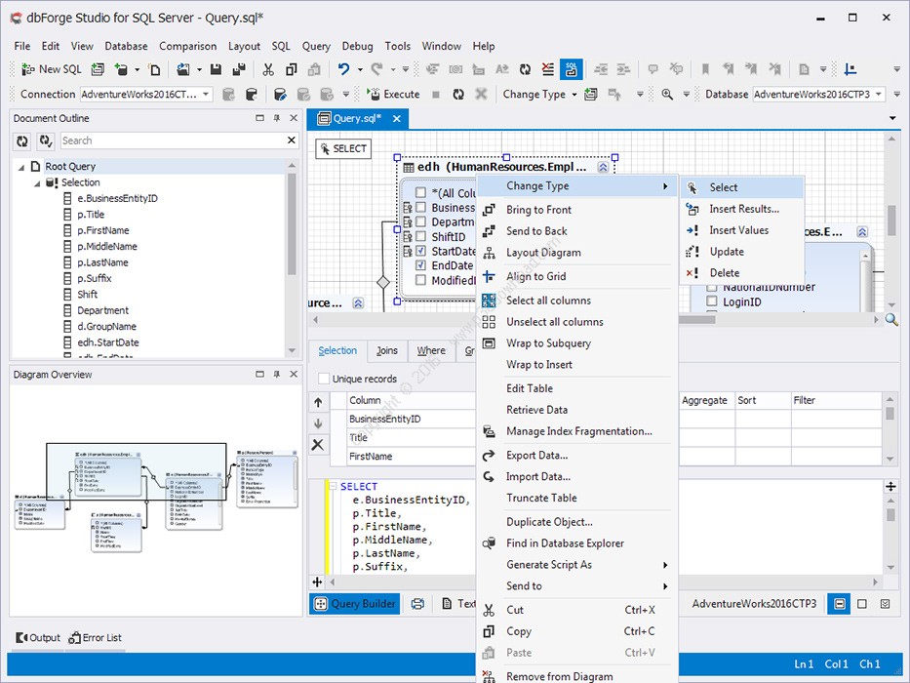
Task: Check the BusinessEntityID checkbox in edh table
Action: click(420, 207)
